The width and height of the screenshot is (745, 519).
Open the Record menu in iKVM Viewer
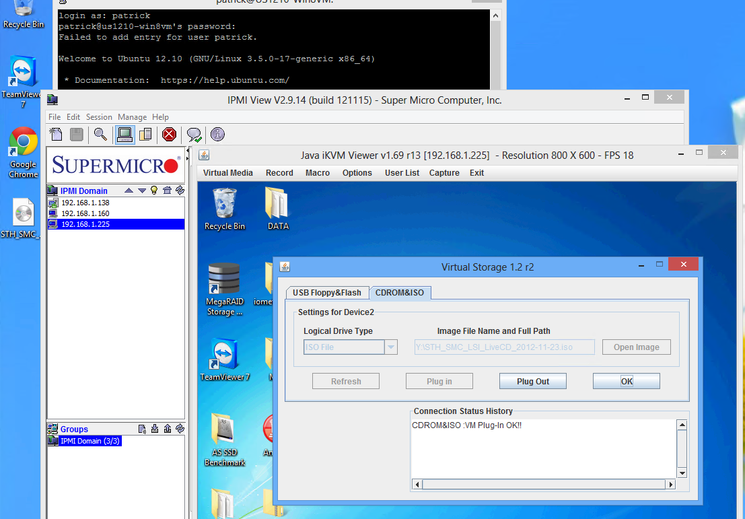coord(279,173)
